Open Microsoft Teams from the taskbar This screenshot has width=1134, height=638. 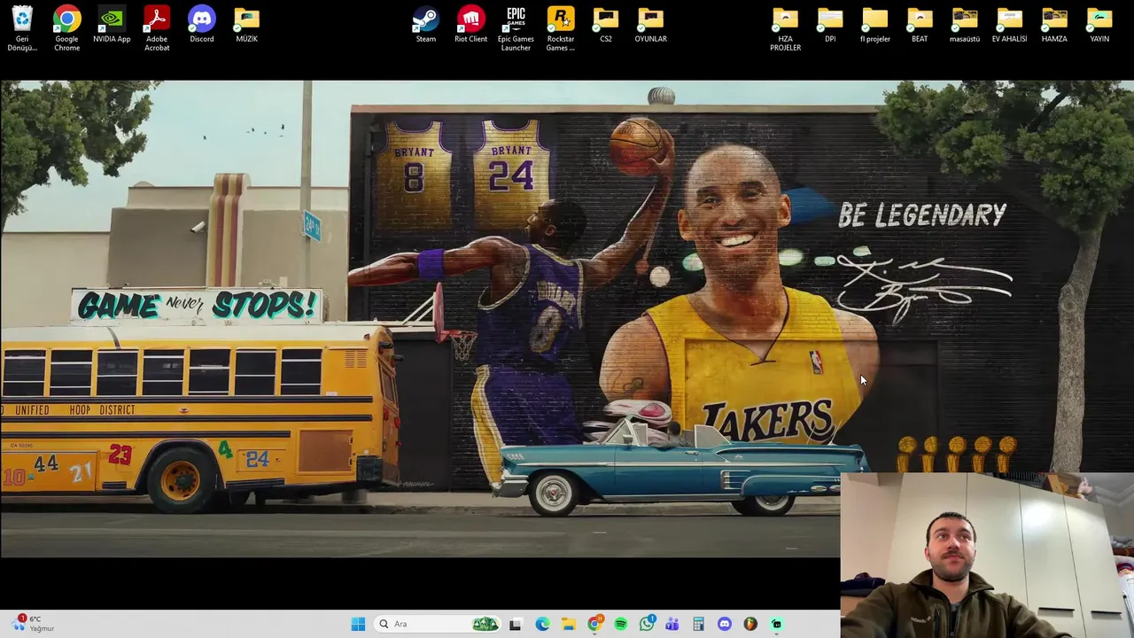click(672, 624)
